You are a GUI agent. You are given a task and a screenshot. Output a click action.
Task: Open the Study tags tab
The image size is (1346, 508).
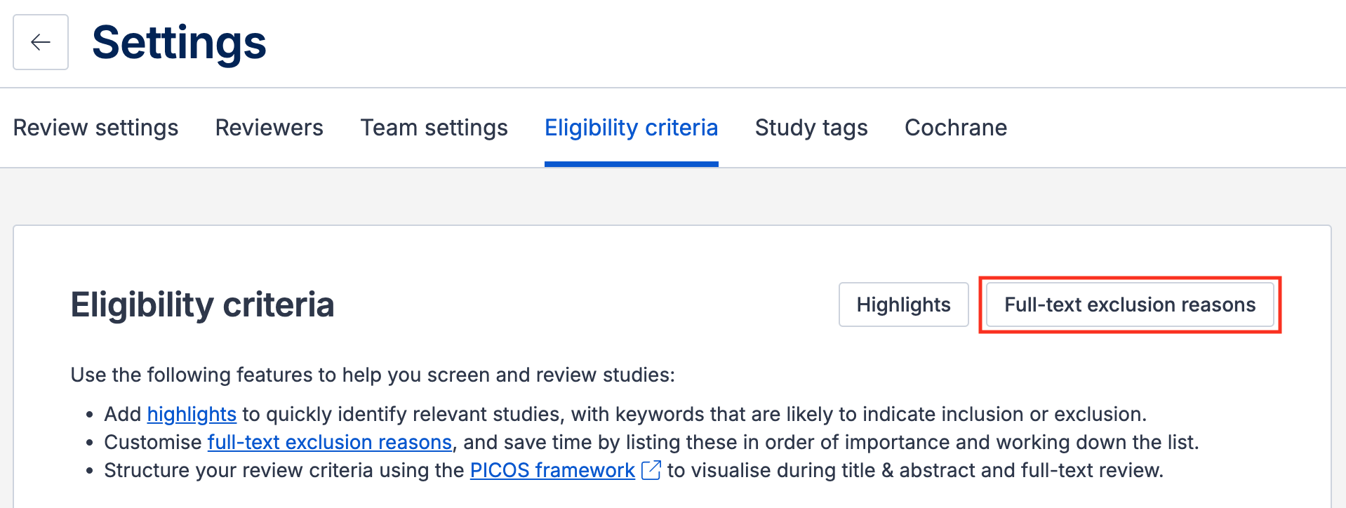click(811, 128)
